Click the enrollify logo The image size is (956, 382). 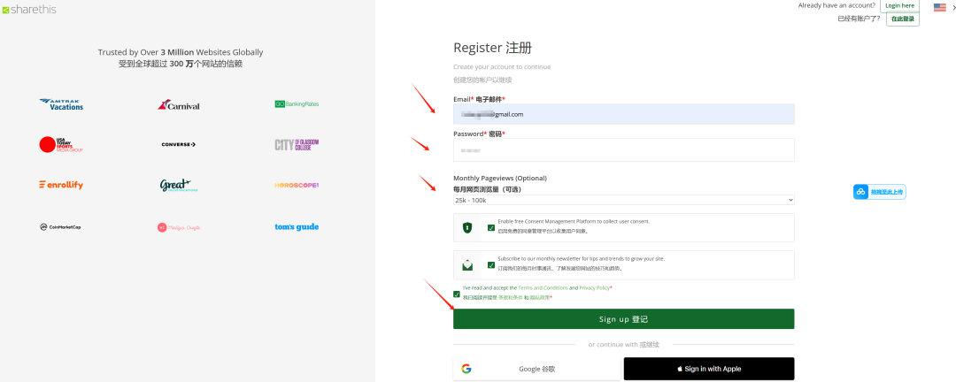pos(61,185)
